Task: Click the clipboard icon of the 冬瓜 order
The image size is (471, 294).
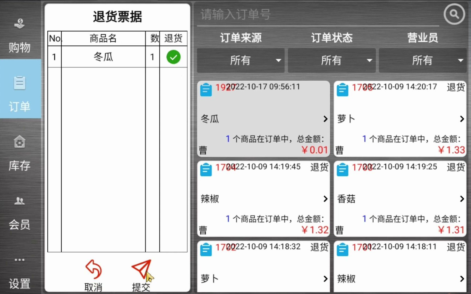Action: click(x=206, y=90)
